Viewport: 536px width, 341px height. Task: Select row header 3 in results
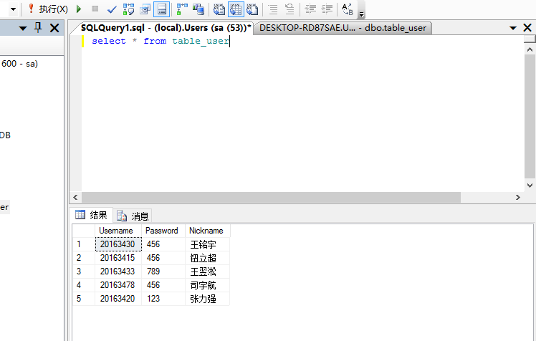pyautogui.click(x=83, y=272)
